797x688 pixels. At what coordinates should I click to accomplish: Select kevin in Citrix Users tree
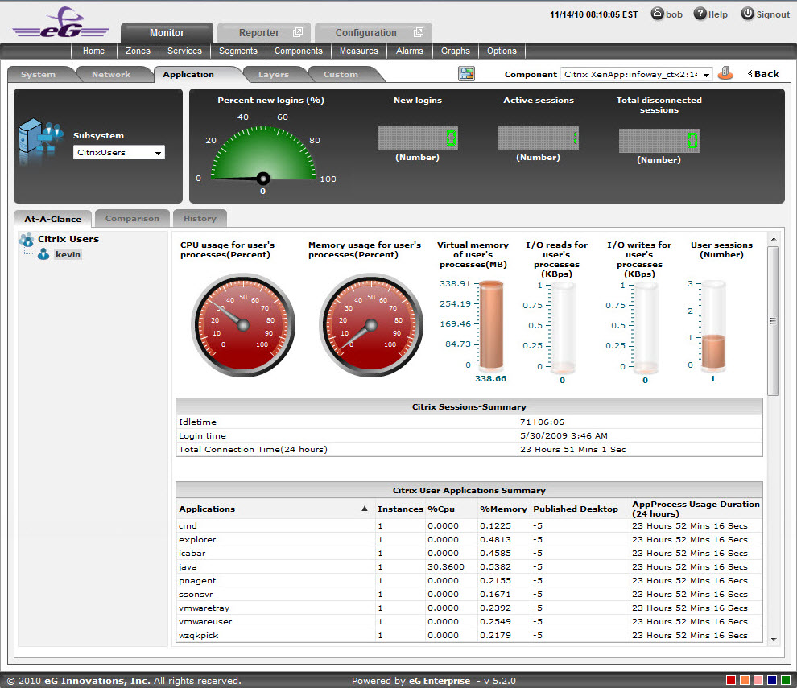pyautogui.click(x=68, y=254)
